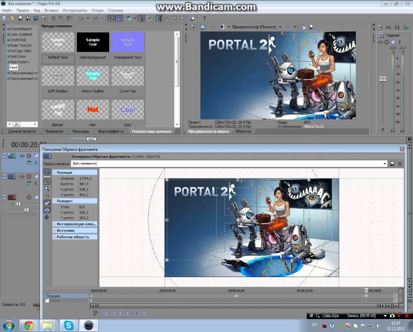The image size is (413, 332).
Task: Open the Инструменты menu
Action: pyautogui.click(x=75, y=11)
